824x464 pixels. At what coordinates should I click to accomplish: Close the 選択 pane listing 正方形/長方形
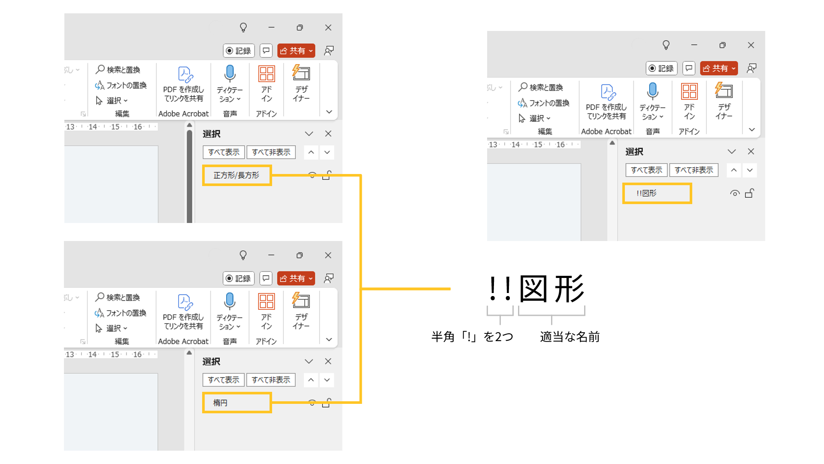(328, 134)
